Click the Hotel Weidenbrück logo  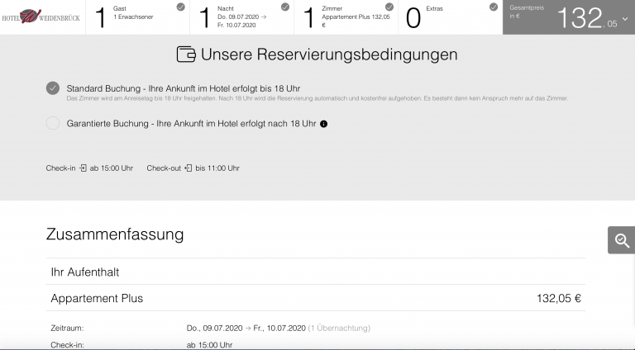pyautogui.click(x=41, y=17)
